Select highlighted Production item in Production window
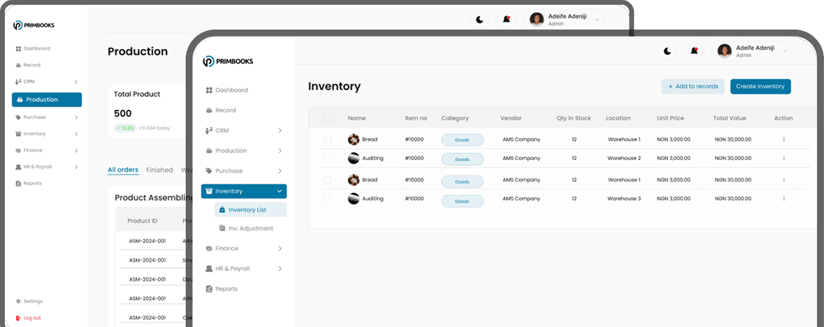Image resolution: width=824 pixels, height=327 pixels. pyautogui.click(x=47, y=100)
